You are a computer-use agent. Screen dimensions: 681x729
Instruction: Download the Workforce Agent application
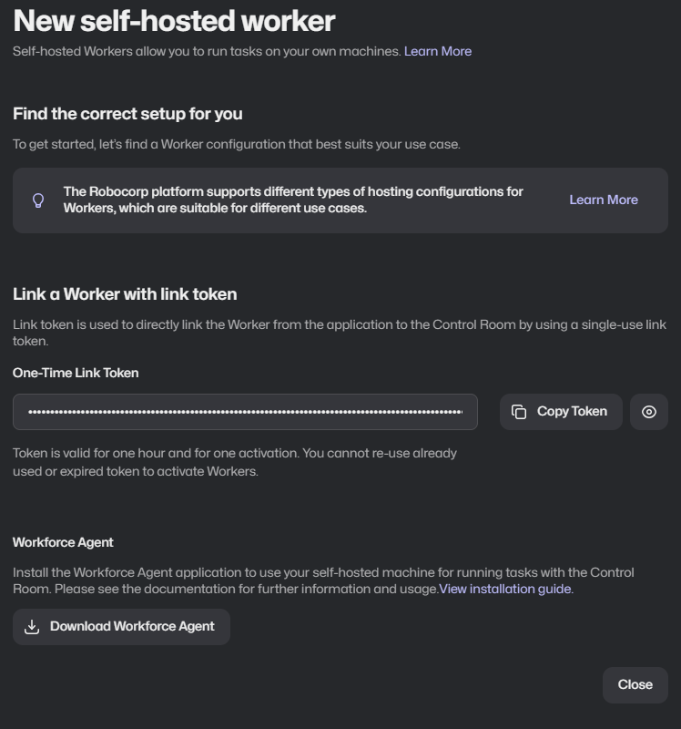pos(121,627)
